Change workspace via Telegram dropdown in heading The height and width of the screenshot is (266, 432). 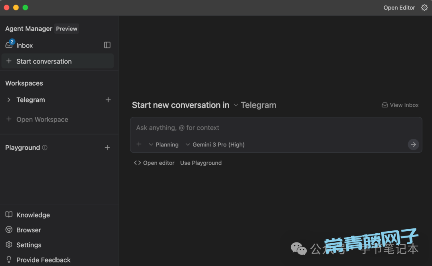[x=255, y=105]
